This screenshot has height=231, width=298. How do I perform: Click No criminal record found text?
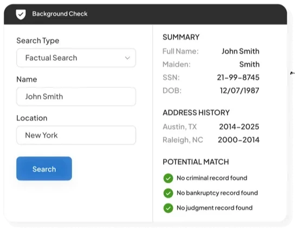tap(212, 178)
